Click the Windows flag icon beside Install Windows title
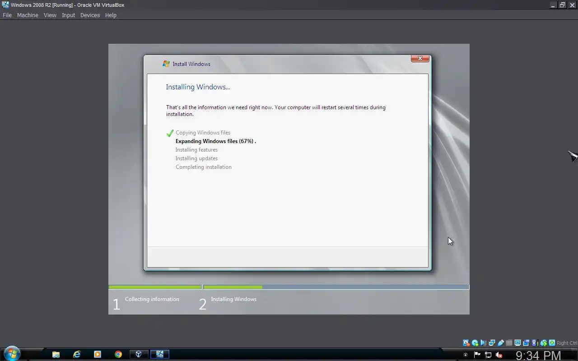This screenshot has width=578, height=361. pyautogui.click(x=166, y=64)
